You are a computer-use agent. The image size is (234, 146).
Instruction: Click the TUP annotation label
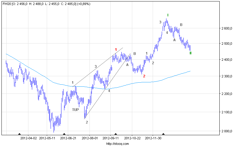tap(75, 110)
